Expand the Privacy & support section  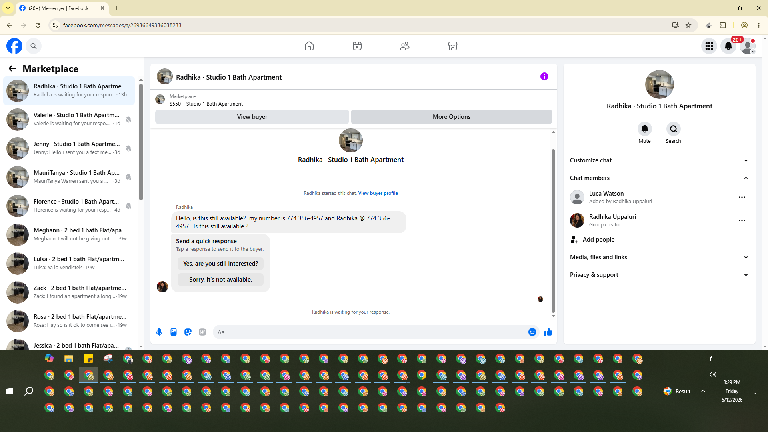(x=660, y=275)
